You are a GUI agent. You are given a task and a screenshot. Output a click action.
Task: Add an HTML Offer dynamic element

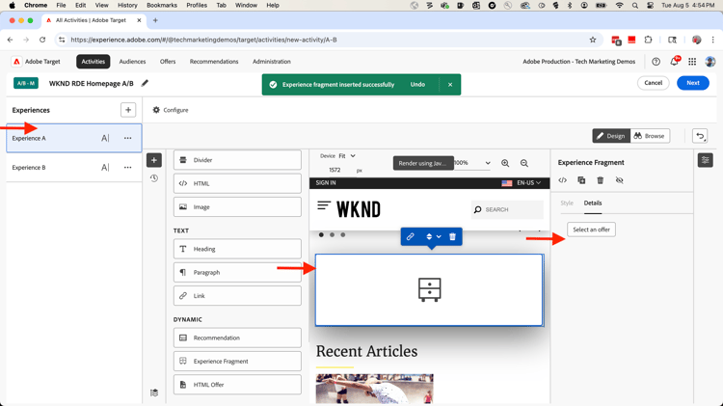pyautogui.click(x=237, y=385)
